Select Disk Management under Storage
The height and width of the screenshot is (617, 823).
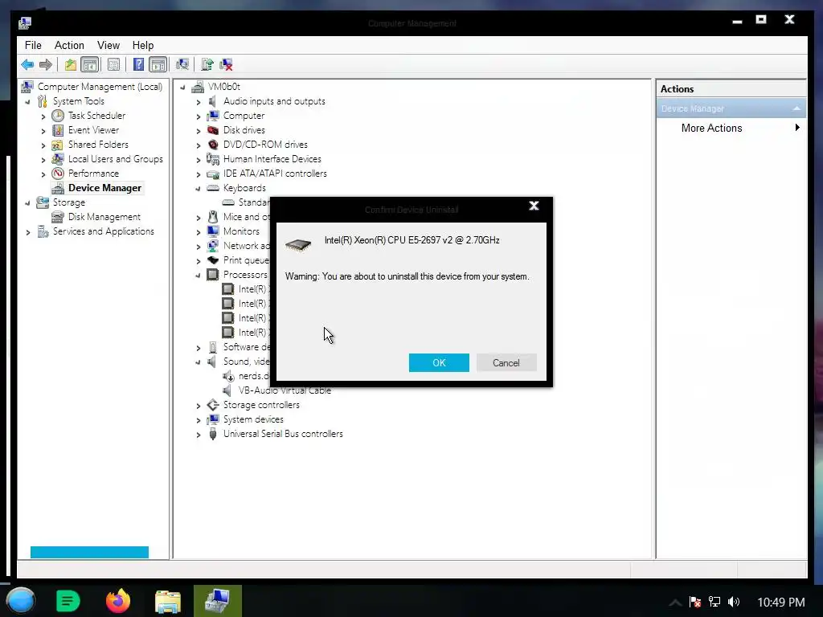[x=104, y=217]
